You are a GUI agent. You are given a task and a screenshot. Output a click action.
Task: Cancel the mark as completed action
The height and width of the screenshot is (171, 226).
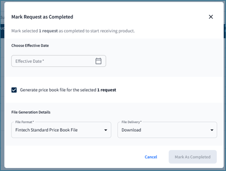[151, 157]
